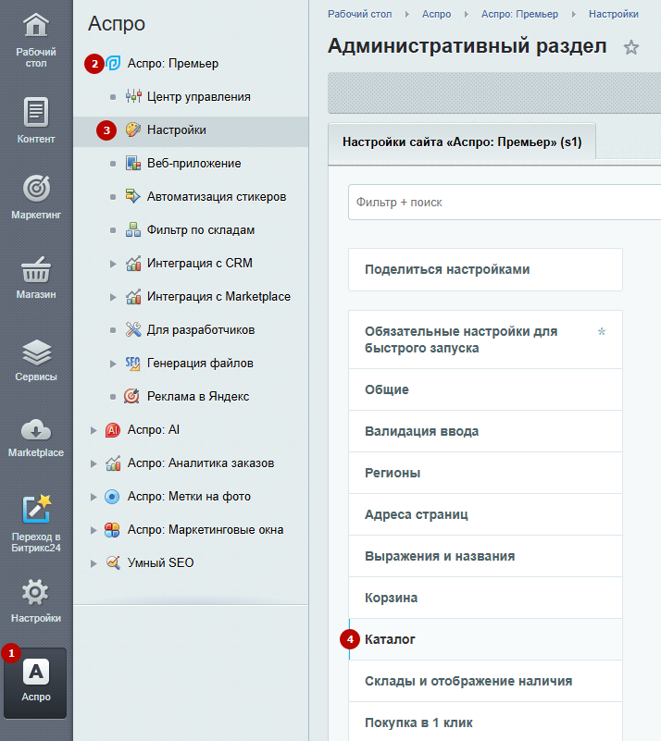This screenshot has width=661, height=741.
Task: Click the Интеграция с Marketplace chart icon
Action: 133,296
